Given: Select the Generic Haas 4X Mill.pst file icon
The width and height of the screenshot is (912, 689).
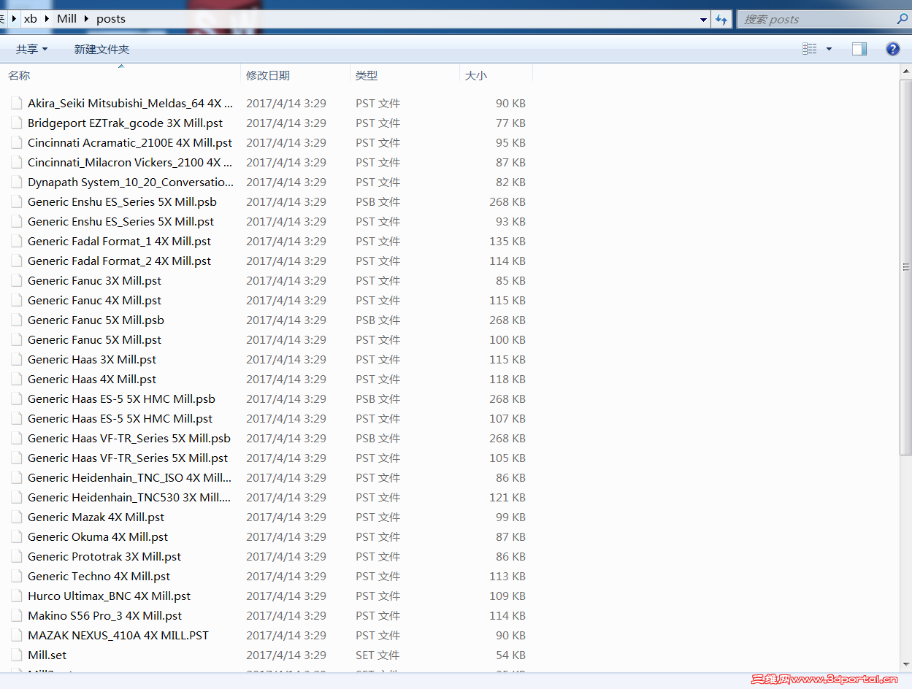Looking at the screenshot, I should click(16, 379).
